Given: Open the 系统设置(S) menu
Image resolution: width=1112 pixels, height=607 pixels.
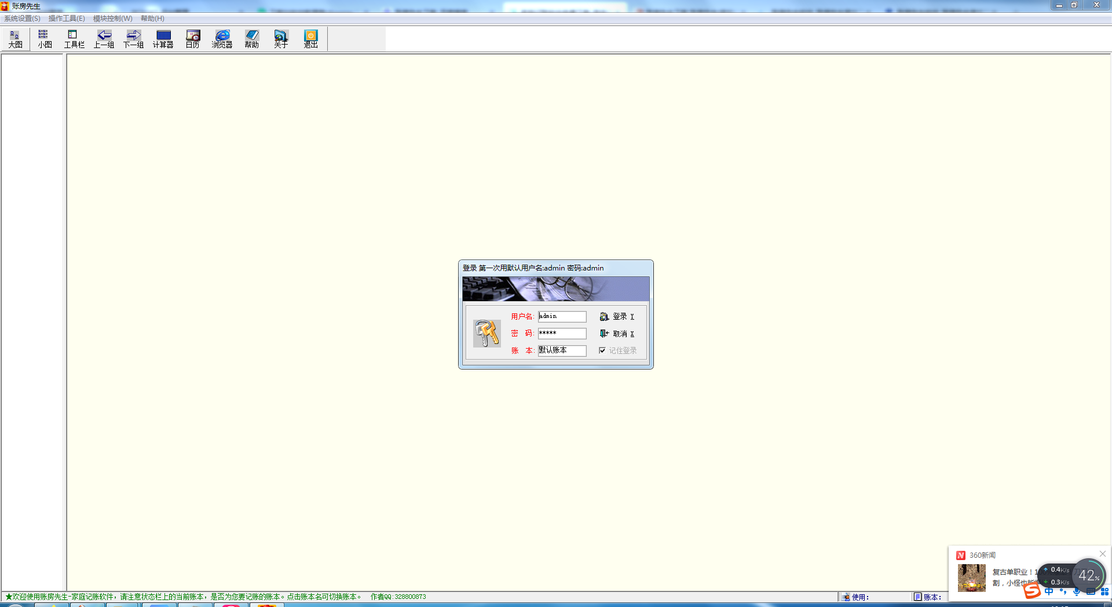Looking at the screenshot, I should click(x=23, y=19).
